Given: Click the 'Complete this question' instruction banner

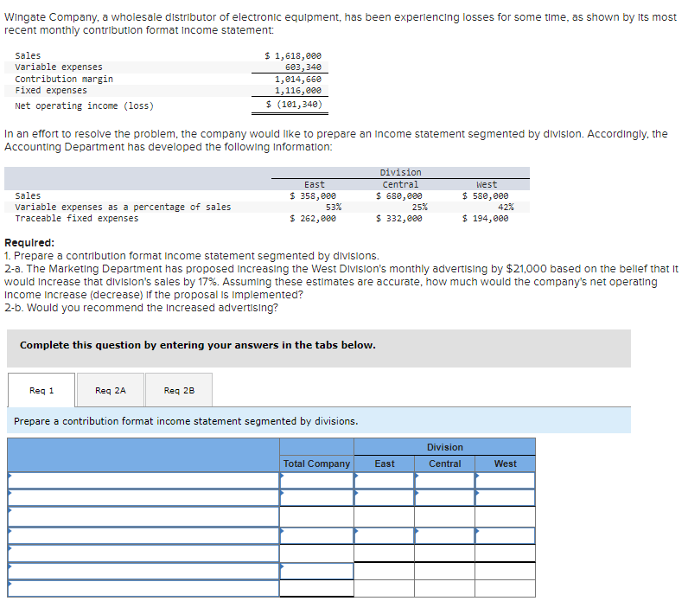Looking at the screenshot, I should click(x=319, y=348).
